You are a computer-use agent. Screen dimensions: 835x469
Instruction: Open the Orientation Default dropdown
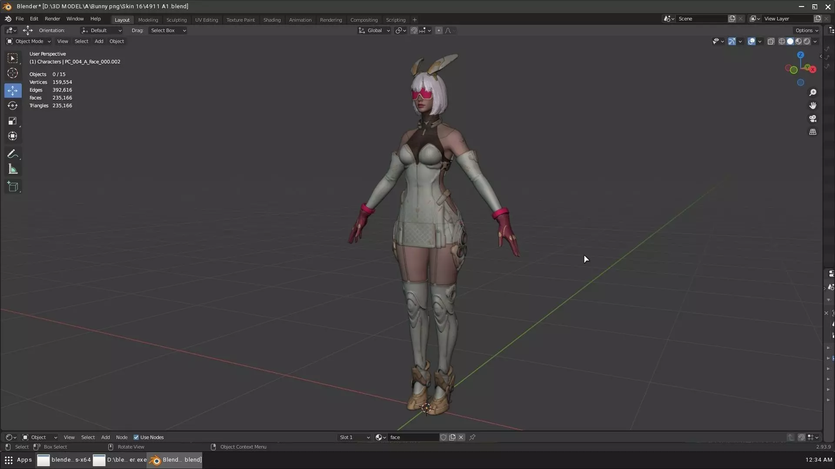[101, 30]
